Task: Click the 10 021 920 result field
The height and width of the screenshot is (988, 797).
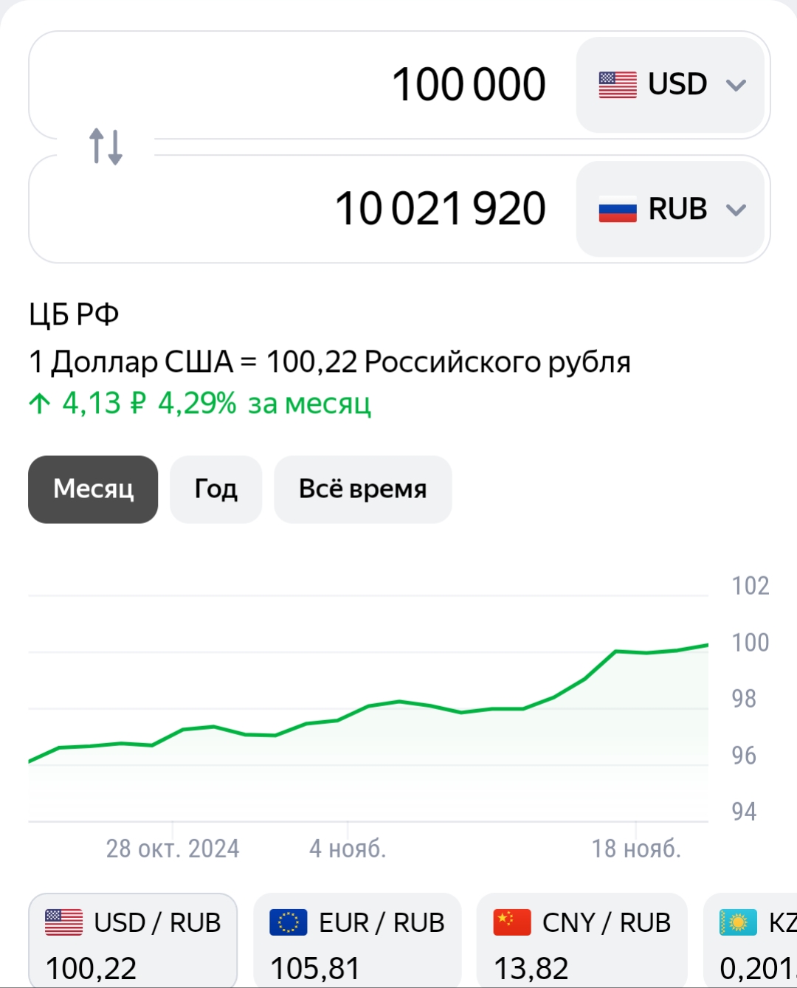Action: pyautogui.click(x=303, y=210)
